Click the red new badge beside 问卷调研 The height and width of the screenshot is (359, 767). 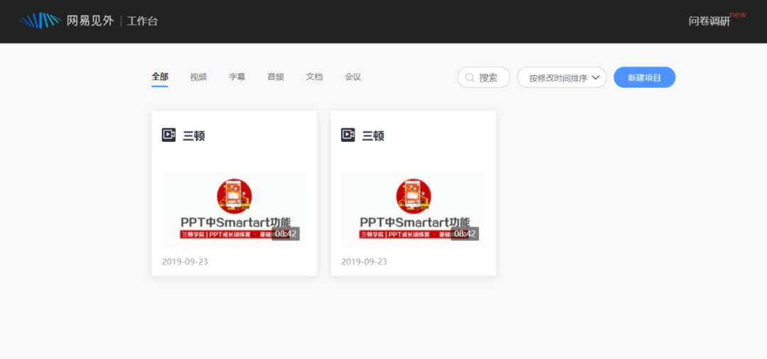point(738,15)
